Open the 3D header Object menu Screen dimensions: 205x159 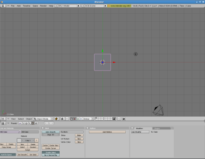[x=29, y=119]
